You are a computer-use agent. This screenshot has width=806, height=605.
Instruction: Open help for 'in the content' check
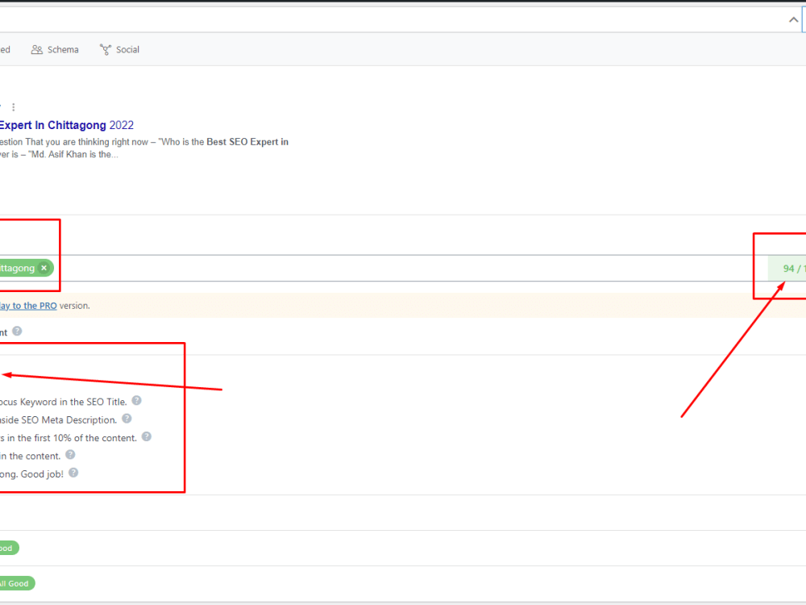point(70,455)
